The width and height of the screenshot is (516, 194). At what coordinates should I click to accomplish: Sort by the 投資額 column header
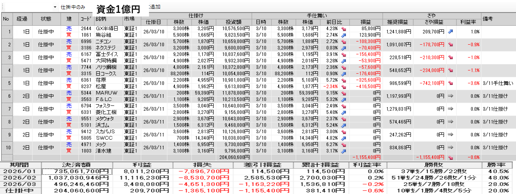[233, 22]
